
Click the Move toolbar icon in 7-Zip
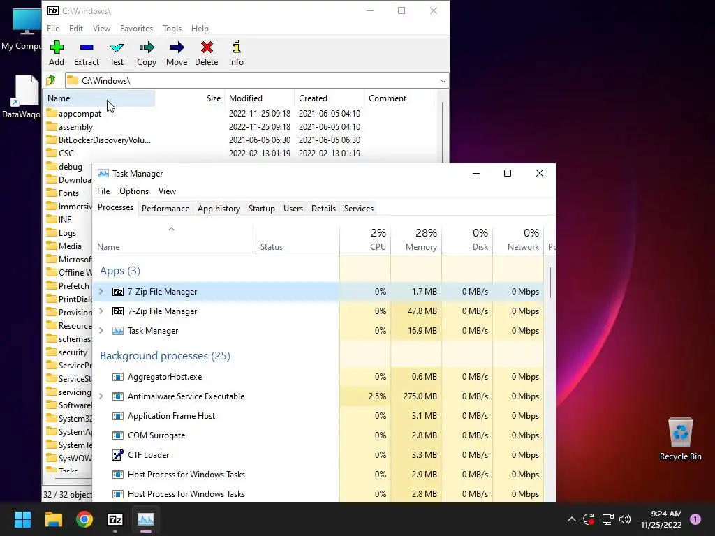177,53
